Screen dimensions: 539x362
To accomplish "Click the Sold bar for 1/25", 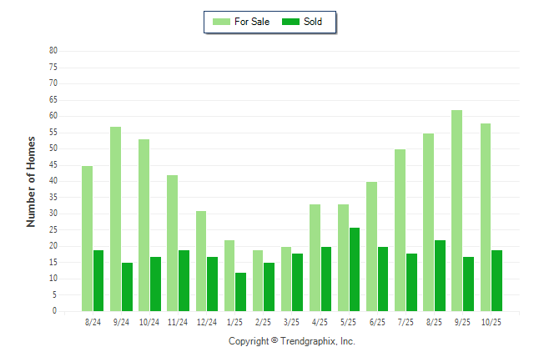I will 240,292.
